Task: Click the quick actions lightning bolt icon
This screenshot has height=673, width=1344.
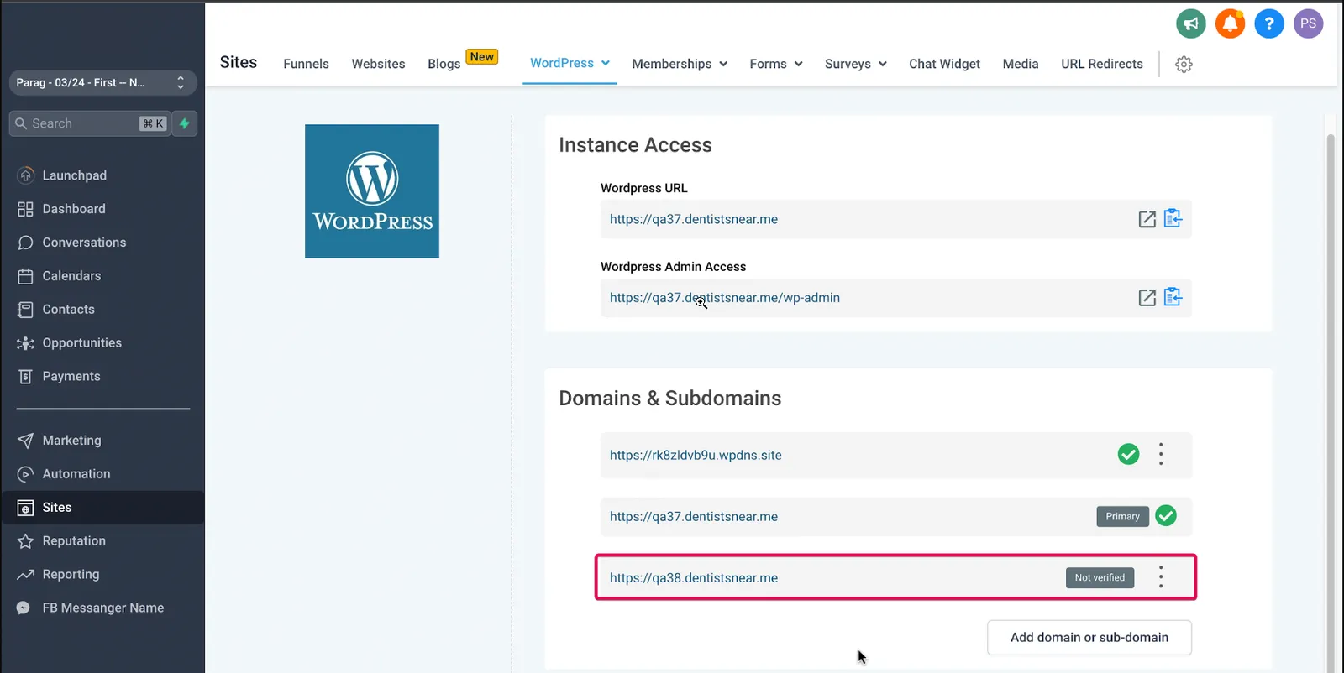Action: [x=185, y=123]
